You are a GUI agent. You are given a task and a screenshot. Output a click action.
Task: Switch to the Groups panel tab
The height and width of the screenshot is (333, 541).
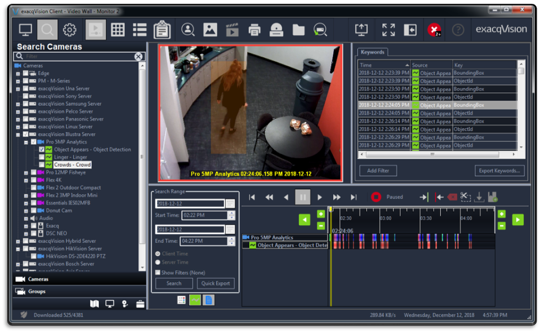coord(37,291)
